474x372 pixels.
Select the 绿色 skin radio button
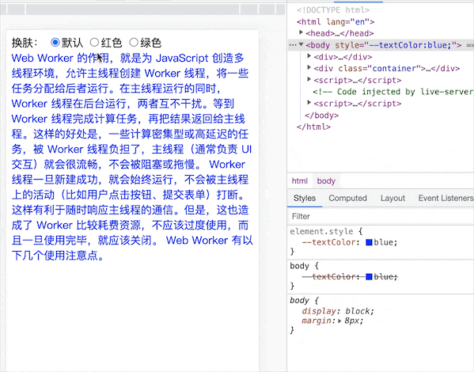[x=134, y=42]
